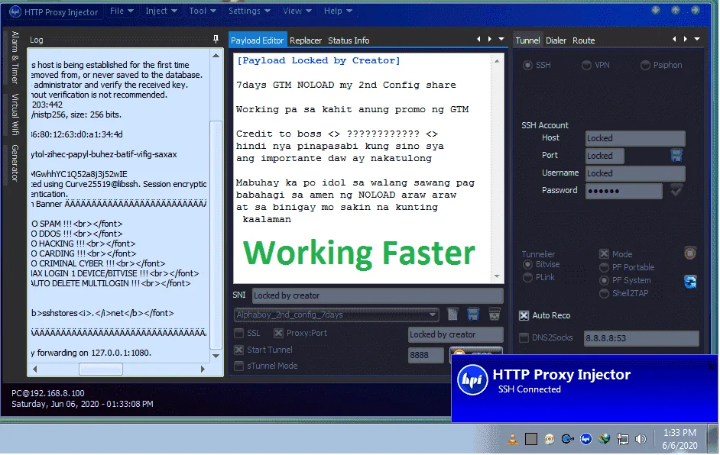
Task: Click the second round button in the window's upper-right corner
Action: click(x=676, y=10)
